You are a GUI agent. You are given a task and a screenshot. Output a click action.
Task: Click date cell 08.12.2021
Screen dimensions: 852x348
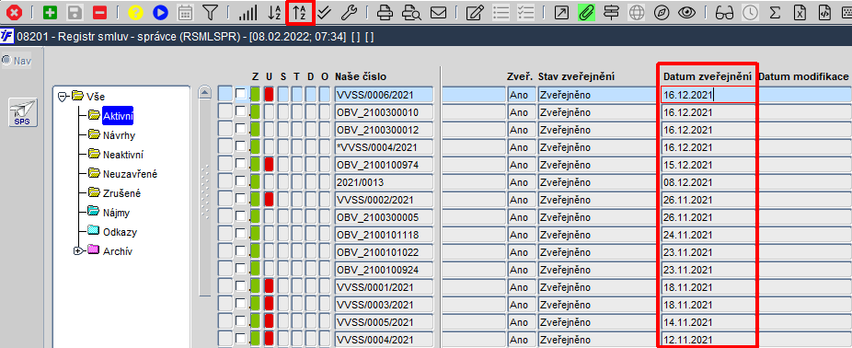708,182
